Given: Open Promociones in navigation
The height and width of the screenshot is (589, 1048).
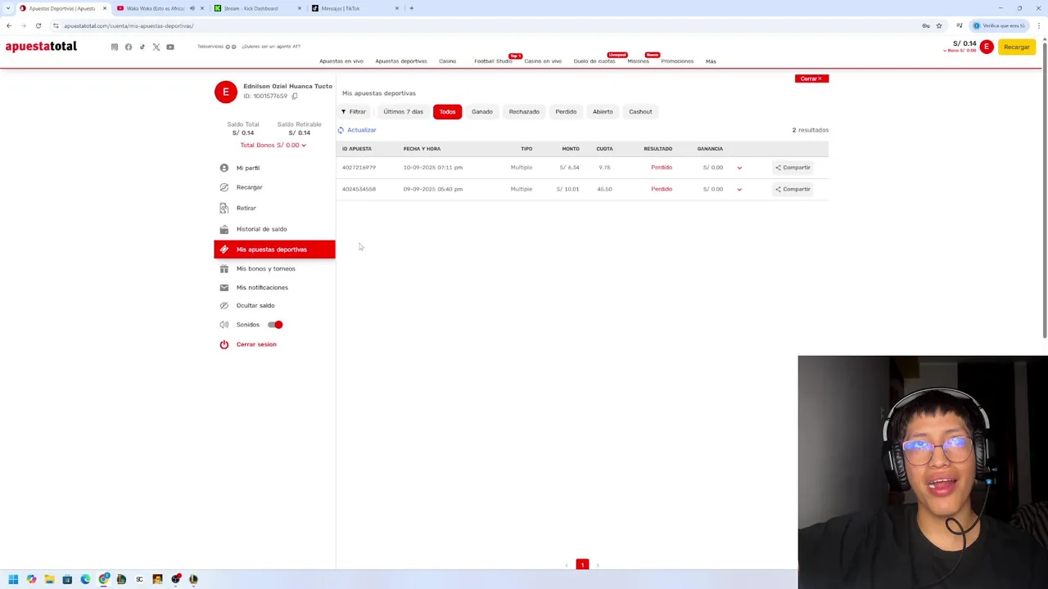Looking at the screenshot, I should point(677,61).
